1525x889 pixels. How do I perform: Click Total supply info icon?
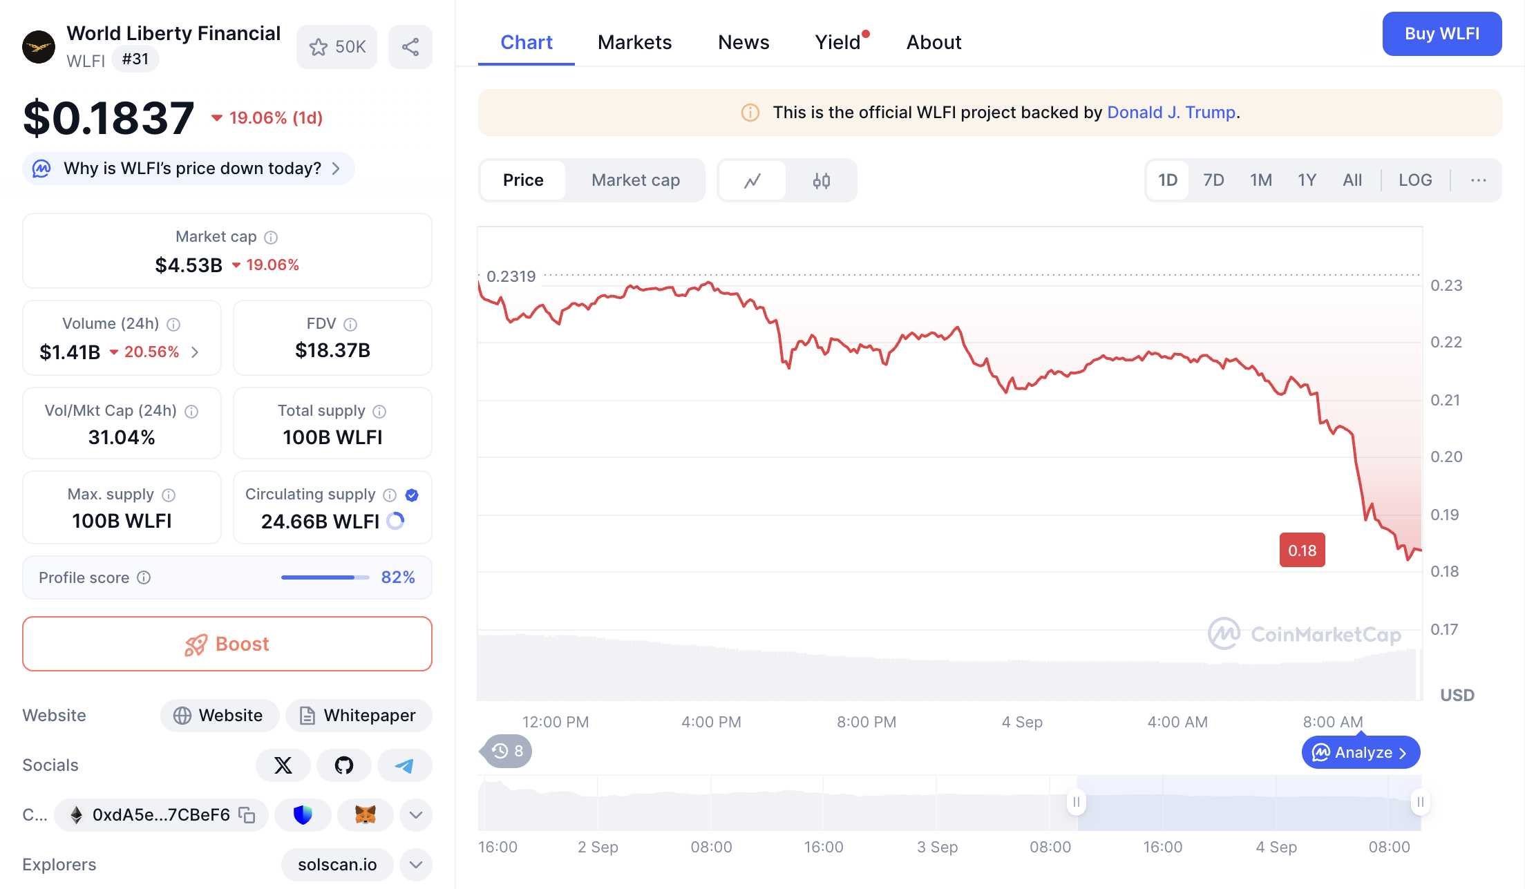[379, 412]
